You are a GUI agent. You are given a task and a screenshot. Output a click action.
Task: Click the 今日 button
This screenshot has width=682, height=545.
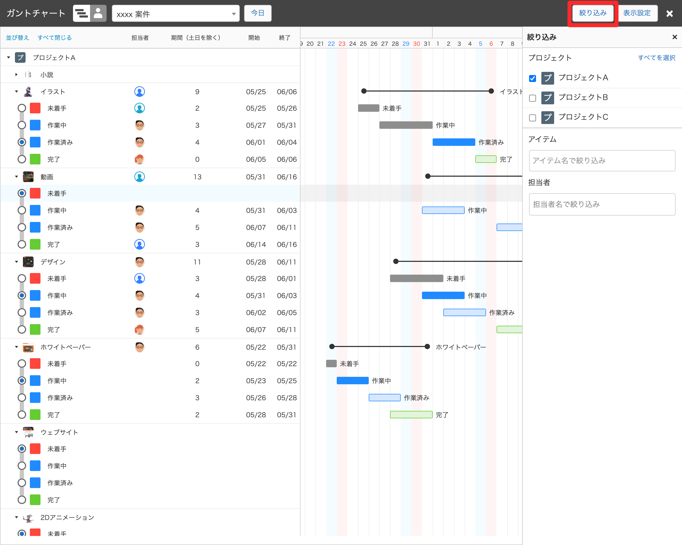click(x=258, y=13)
